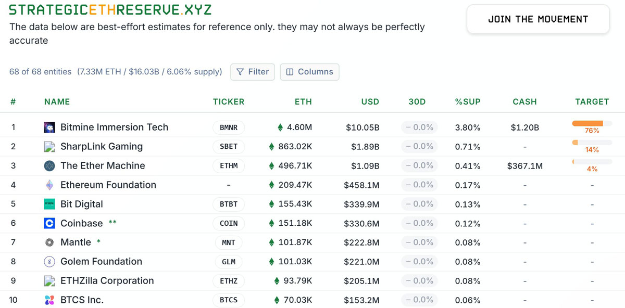Click the Bitmine Immersion Tech logo icon
The height and width of the screenshot is (308, 625).
pyautogui.click(x=49, y=127)
